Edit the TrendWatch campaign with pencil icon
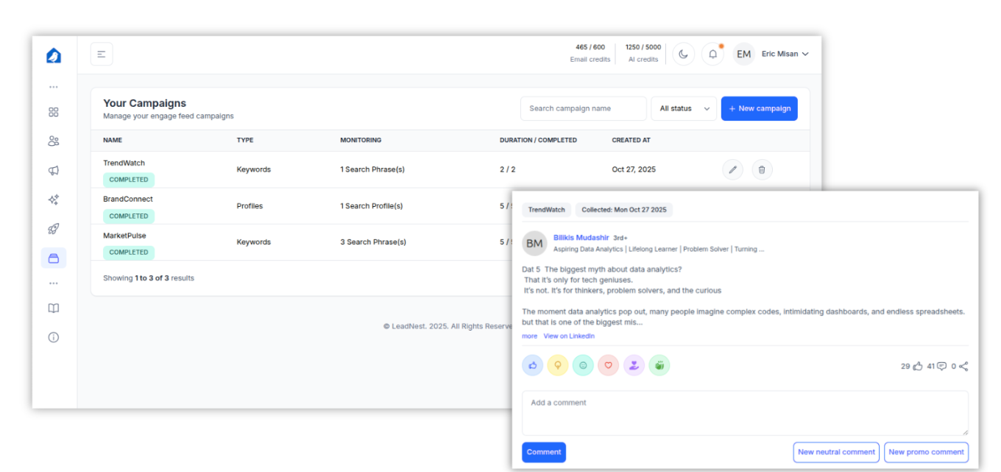The height and width of the screenshot is (472, 1001). (x=732, y=169)
